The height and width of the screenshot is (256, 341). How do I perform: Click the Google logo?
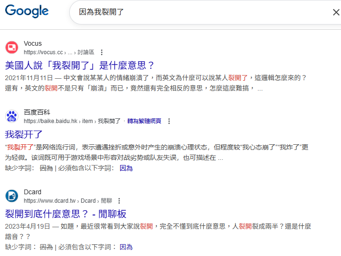click(27, 12)
